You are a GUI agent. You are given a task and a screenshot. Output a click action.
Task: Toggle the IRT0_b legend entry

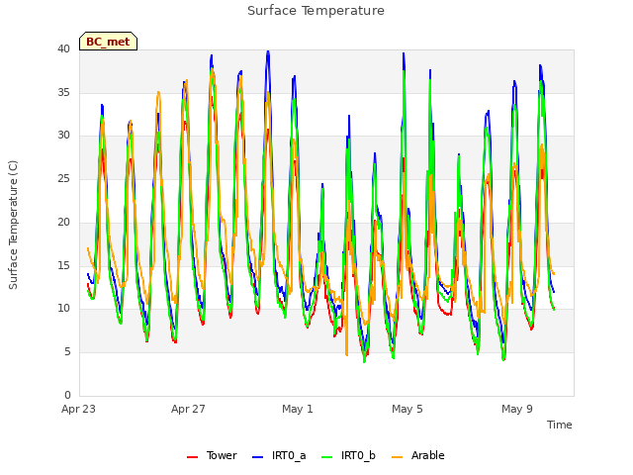pyautogui.click(x=348, y=455)
